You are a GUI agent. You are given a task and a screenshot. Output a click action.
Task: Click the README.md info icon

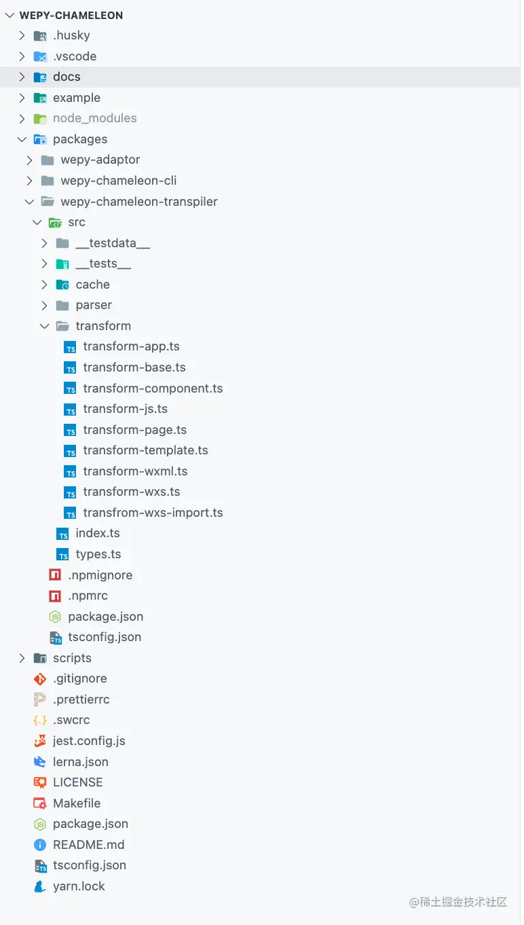pyautogui.click(x=40, y=845)
